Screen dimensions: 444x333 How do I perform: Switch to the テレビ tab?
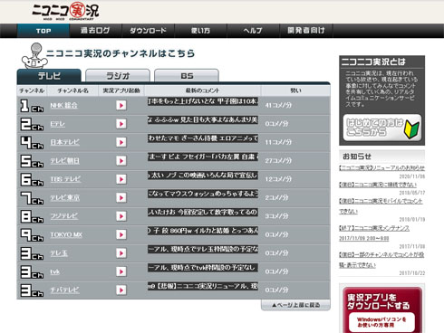tap(49, 76)
